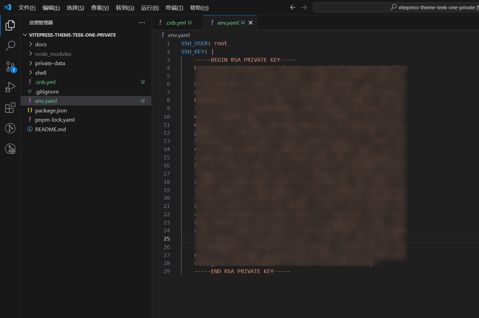Open the Explorer more actions ellipsis
The image size is (479, 318).
click(142, 23)
